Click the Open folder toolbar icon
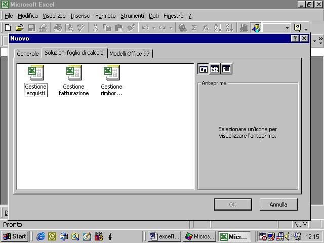Image resolution: width=324 pixels, height=243 pixels. (20, 28)
